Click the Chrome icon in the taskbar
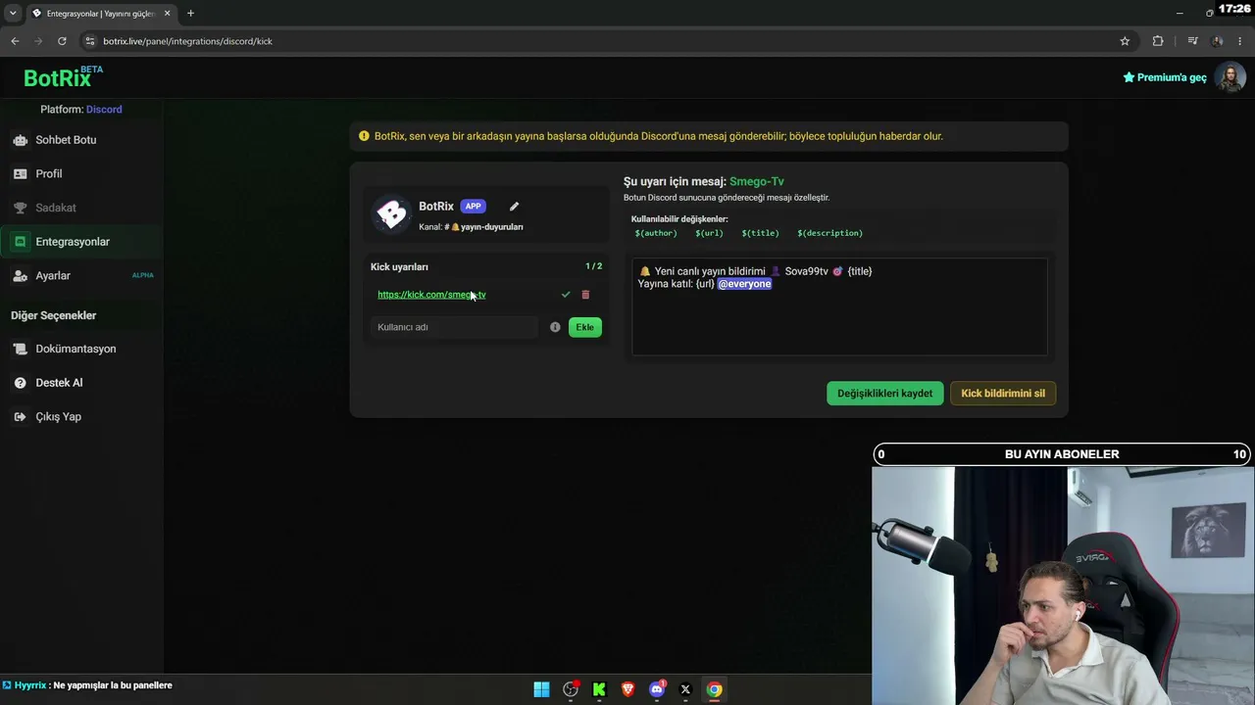The height and width of the screenshot is (705, 1255). coord(715,689)
